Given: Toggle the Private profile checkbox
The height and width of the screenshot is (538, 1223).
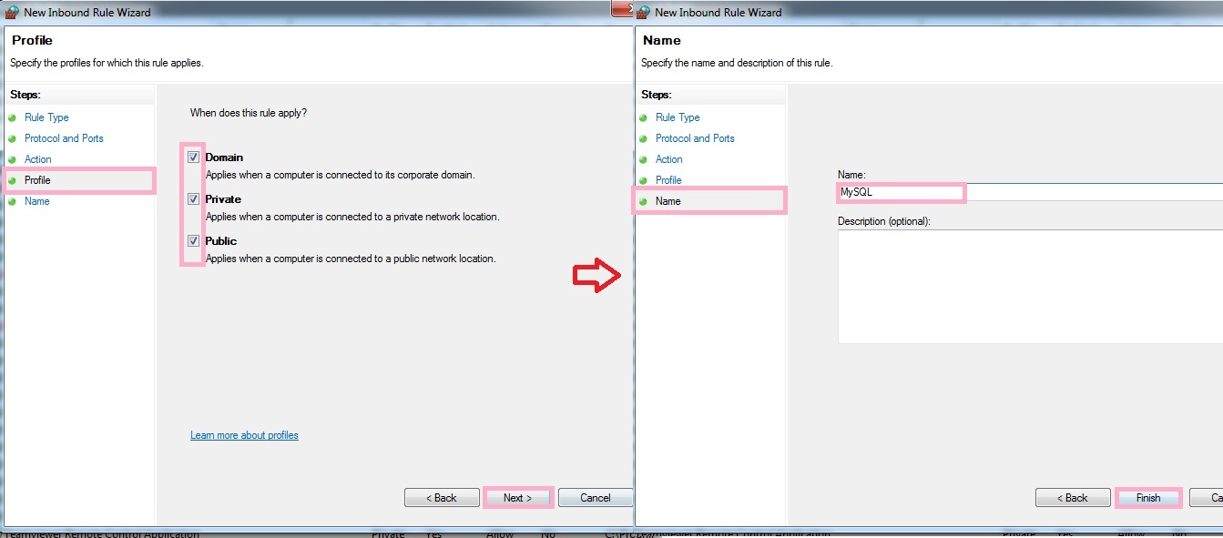Looking at the screenshot, I should (x=194, y=199).
